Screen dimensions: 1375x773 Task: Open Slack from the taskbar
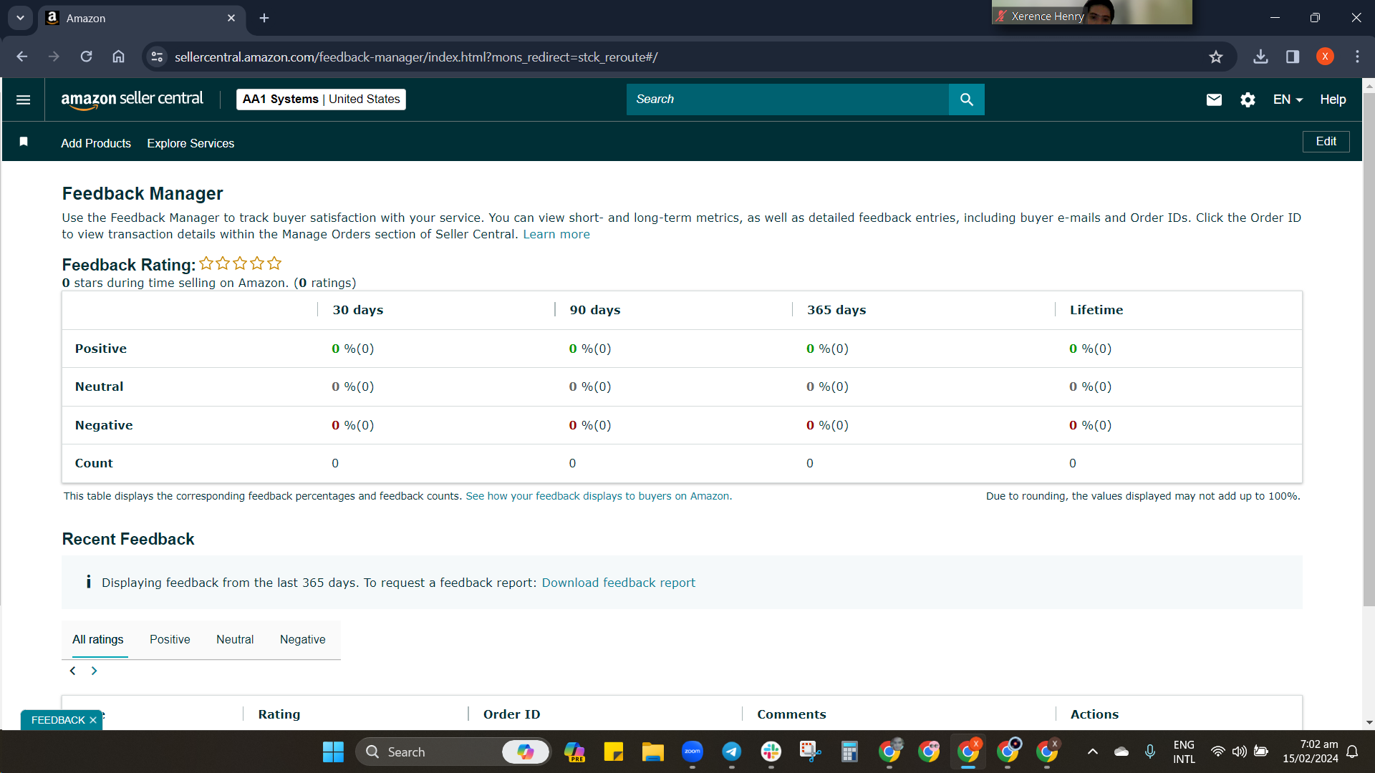pos(771,752)
